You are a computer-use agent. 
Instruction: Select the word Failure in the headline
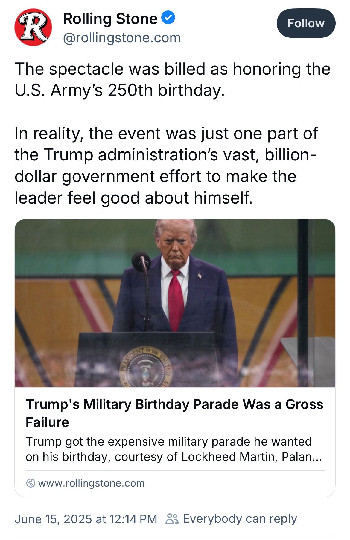[x=47, y=422]
